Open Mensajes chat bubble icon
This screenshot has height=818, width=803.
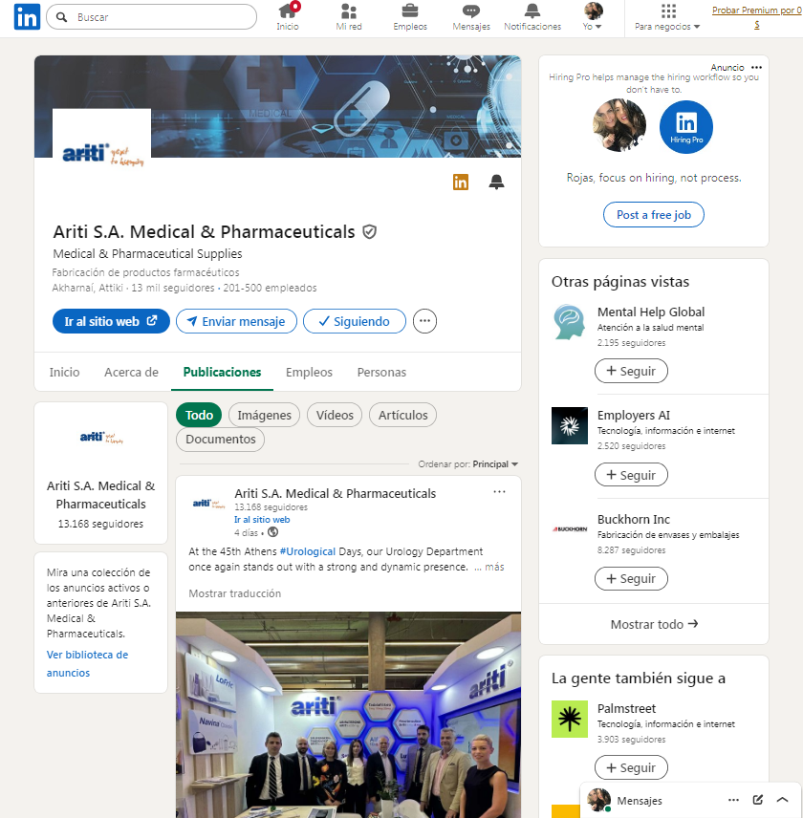coord(471,17)
